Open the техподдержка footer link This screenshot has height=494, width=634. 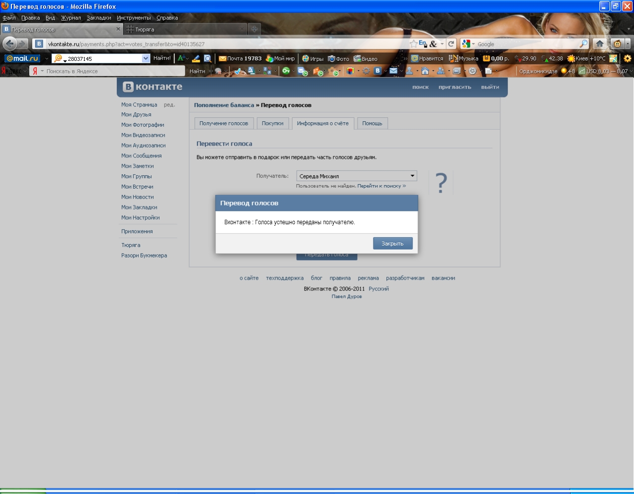285,278
